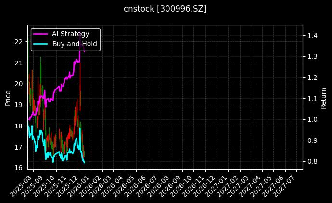Click the Return axis label
This screenshot has height=203, width=332.
pos(323,98)
